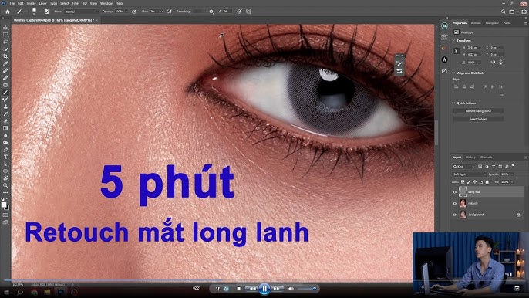Open the Image menu
529x298 pixels.
31,3
